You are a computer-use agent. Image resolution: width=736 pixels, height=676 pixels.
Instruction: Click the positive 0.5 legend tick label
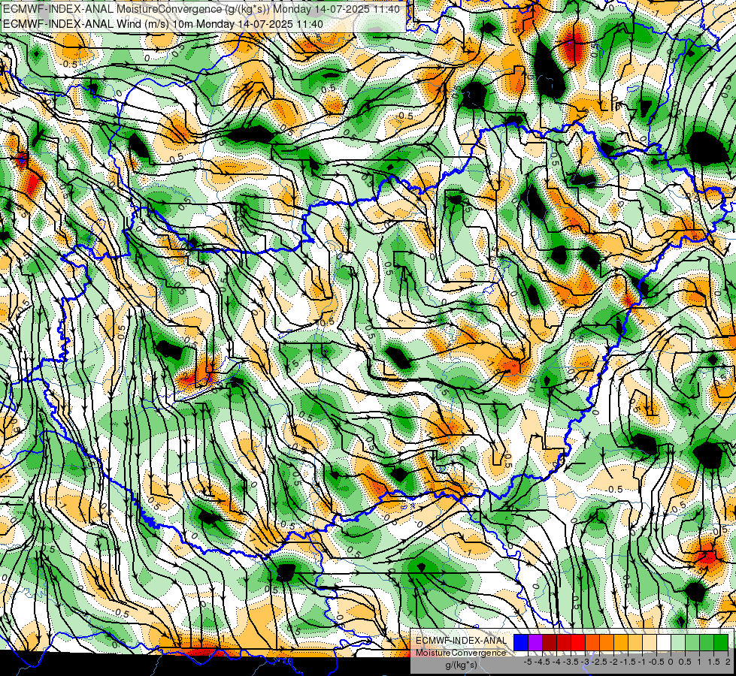click(685, 662)
